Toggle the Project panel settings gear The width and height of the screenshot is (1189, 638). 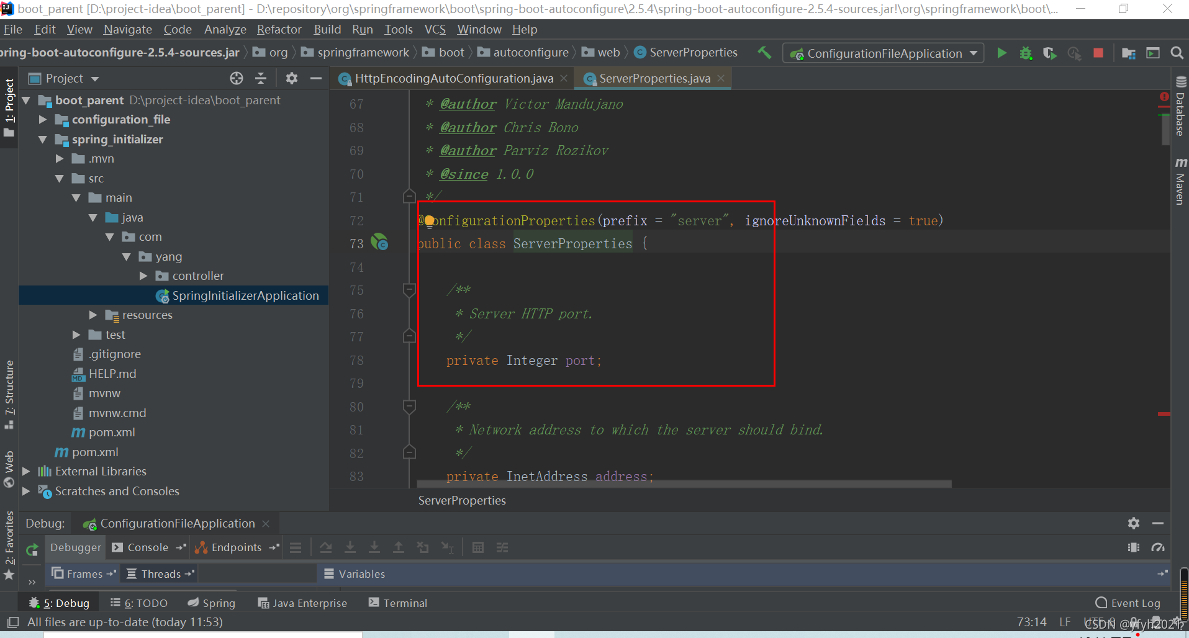(x=291, y=78)
